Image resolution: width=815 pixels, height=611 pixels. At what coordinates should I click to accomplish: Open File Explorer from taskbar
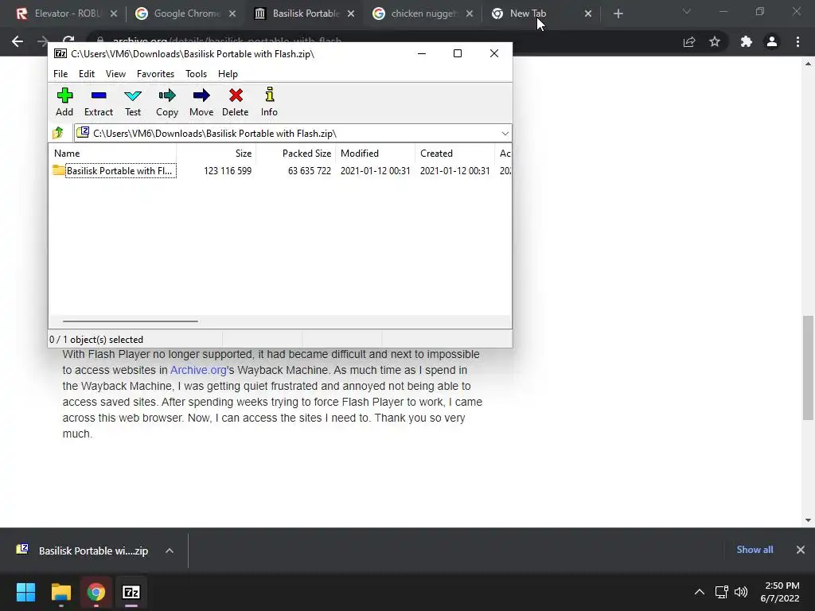pos(60,592)
